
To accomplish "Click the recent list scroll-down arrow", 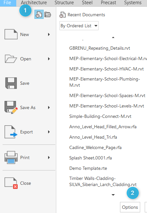I will [113, 195].
